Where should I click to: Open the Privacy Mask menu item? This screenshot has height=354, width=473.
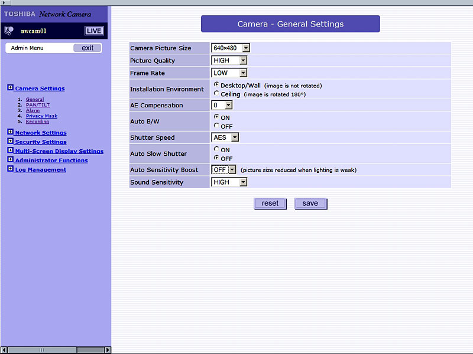click(41, 116)
